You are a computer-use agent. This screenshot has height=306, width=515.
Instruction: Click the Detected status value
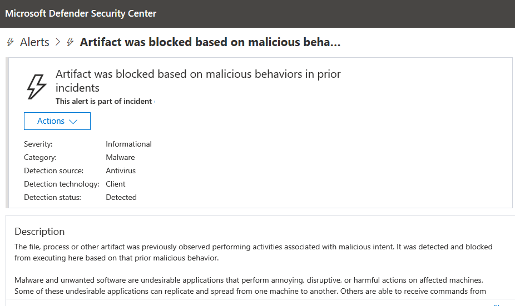click(121, 197)
